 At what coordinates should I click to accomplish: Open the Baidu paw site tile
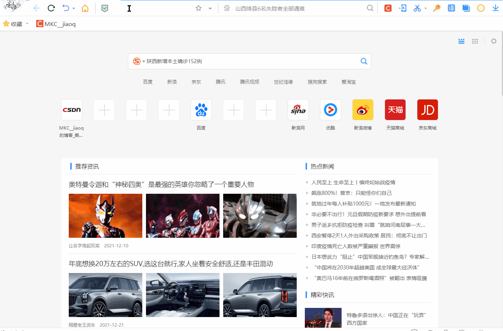pyautogui.click(x=201, y=110)
